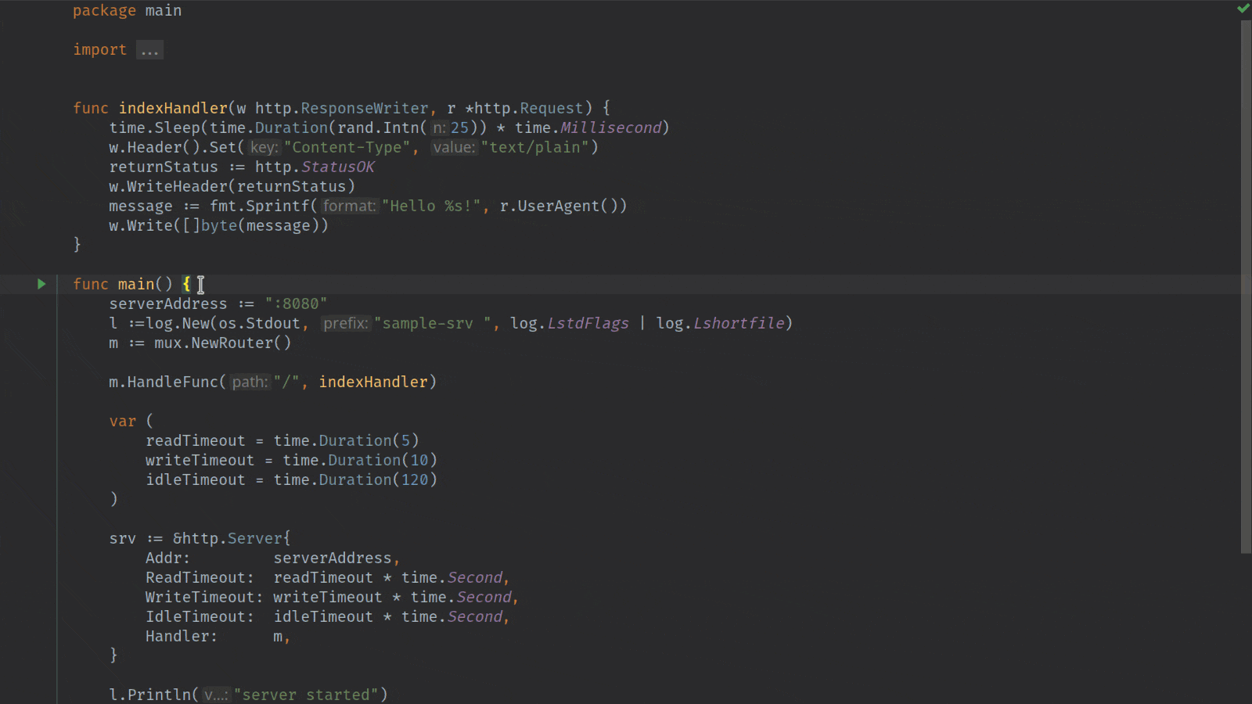Expand the folded import statement
Viewport: 1252px width, 704px height.
pyautogui.click(x=149, y=50)
